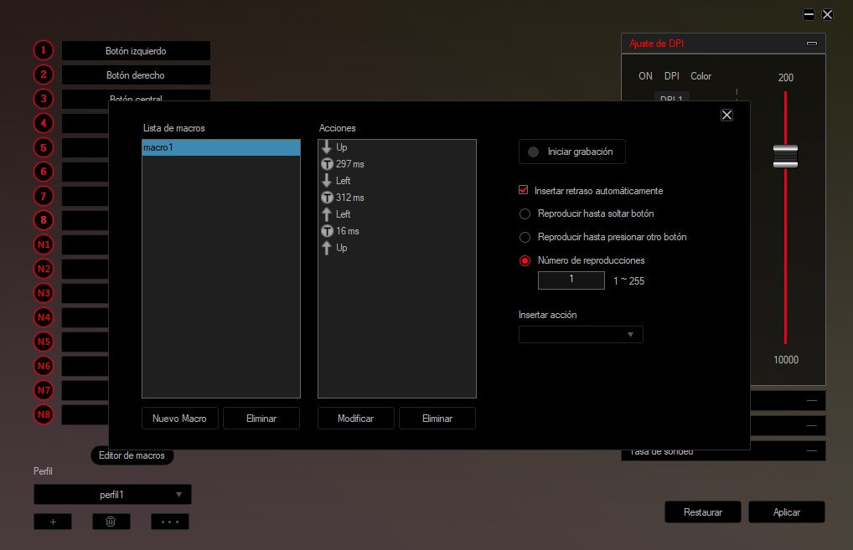Click Iniciar grabación to record macro
The image size is (853, 550).
pos(572,152)
